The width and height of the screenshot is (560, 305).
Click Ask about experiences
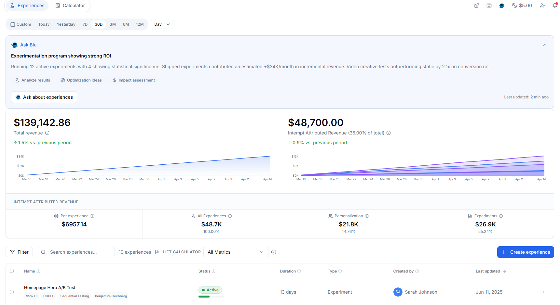point(44,97)
